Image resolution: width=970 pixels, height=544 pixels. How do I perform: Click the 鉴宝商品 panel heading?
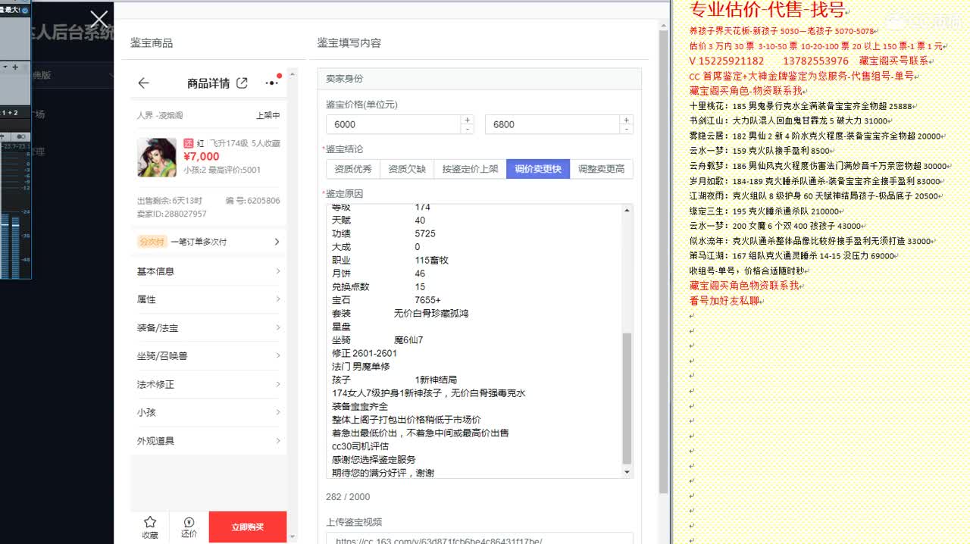point(152,43)
